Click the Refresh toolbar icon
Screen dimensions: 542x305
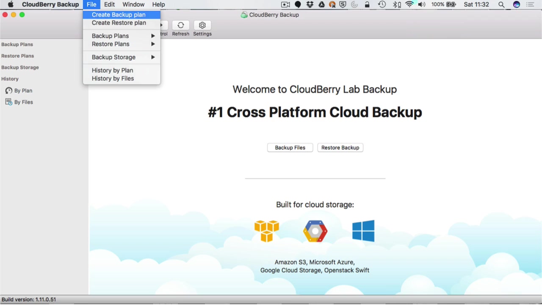pyautogui.click(x=180, y=25)
